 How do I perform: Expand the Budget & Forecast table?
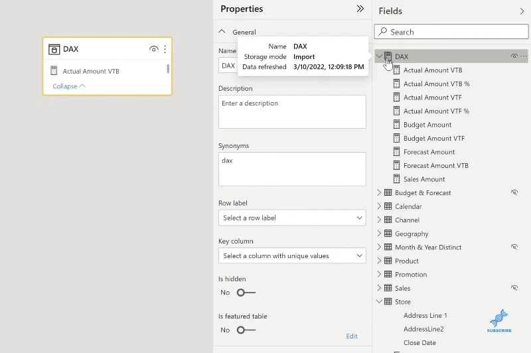tap(379, 192)
